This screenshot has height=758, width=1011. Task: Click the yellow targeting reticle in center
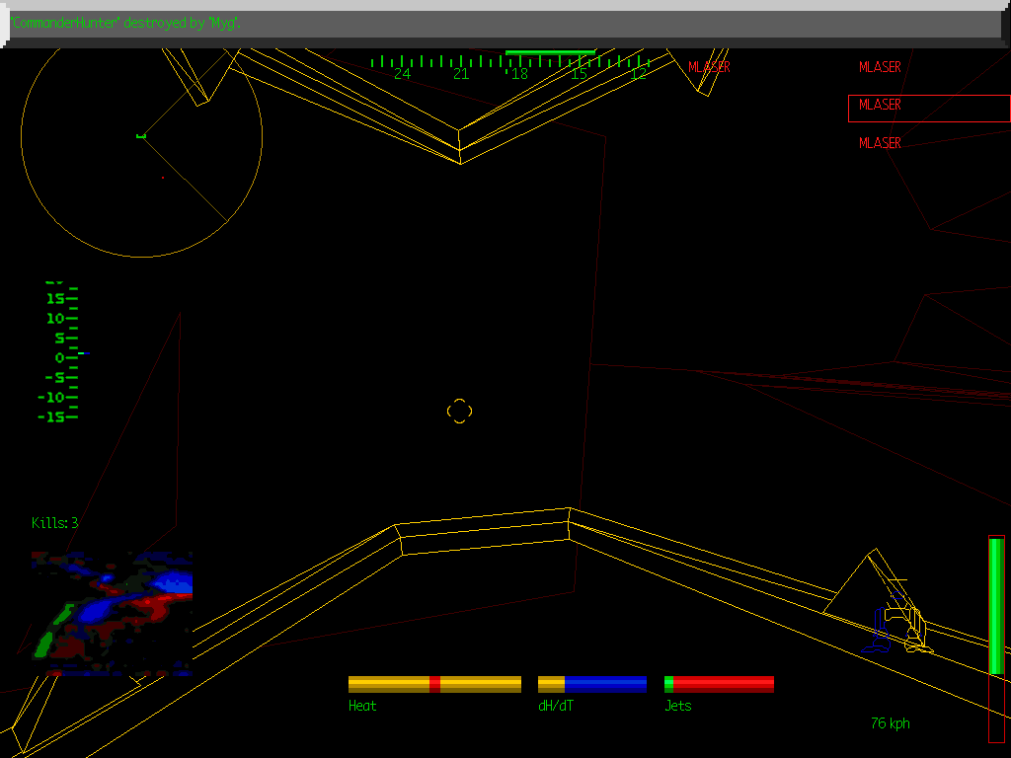(459, 411)
